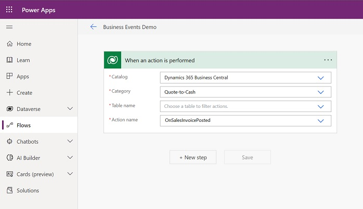Viewport: 363px width, 209px height.
Task: Add a New step to flow
Action: [x=193, y=157]
